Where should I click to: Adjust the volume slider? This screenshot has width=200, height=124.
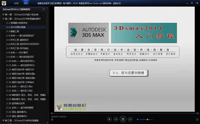coord(146,119)
